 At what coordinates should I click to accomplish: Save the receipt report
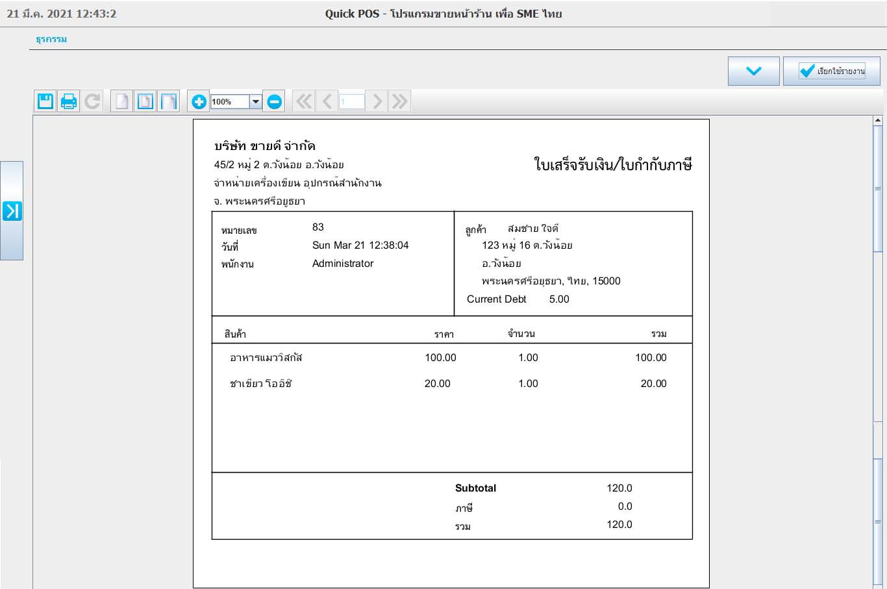point(45,101)
